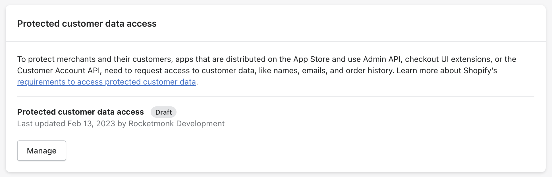Click the Feb 13, 2023 date

point(91,124)
